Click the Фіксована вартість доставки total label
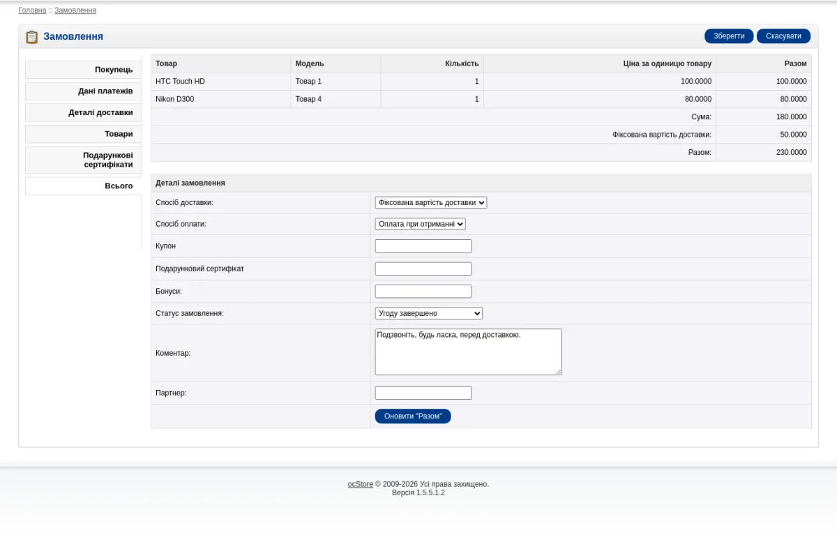Screen dimensions: 837x535 pyautogui.click(x=662, y=135)
